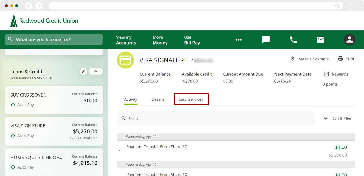Viewport: 364px width, 176px height.
Task: Click the phone contact icon
Action: pos(293,40)
